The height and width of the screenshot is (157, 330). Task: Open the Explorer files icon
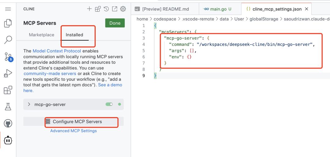click(x=8, y=23)
